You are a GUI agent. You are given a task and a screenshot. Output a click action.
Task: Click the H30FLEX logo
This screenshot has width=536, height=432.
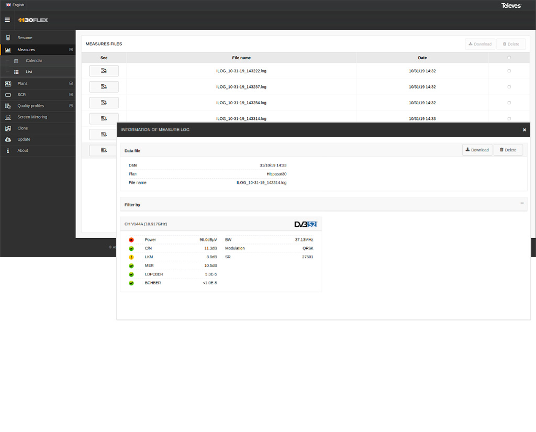click(x=32, y=20)
